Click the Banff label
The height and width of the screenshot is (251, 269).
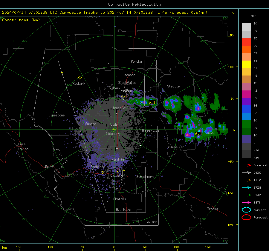click(x=49, y=166)
